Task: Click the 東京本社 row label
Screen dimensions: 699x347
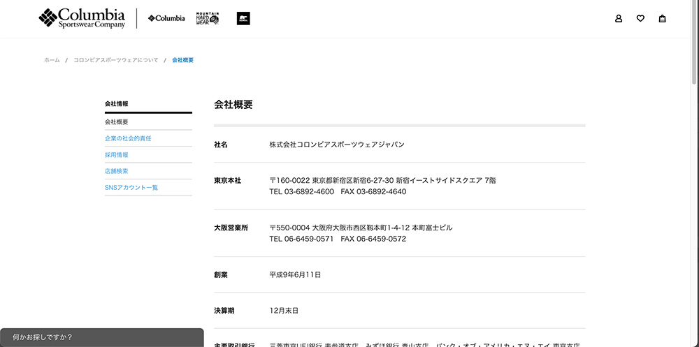Action: coord(227,180)
